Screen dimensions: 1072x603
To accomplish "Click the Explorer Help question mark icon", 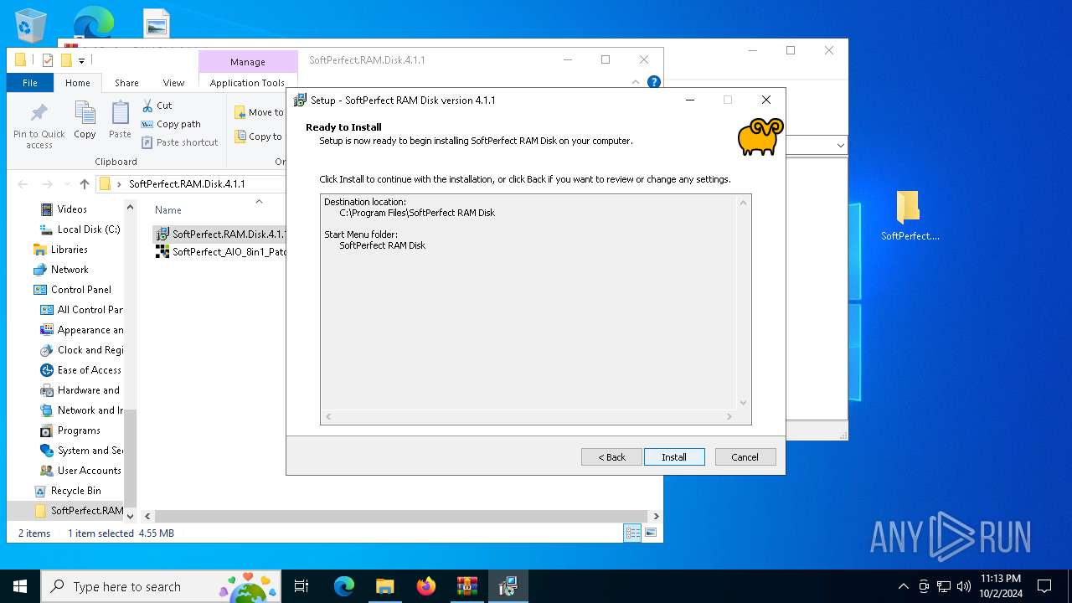I will (x=654, y=82).
